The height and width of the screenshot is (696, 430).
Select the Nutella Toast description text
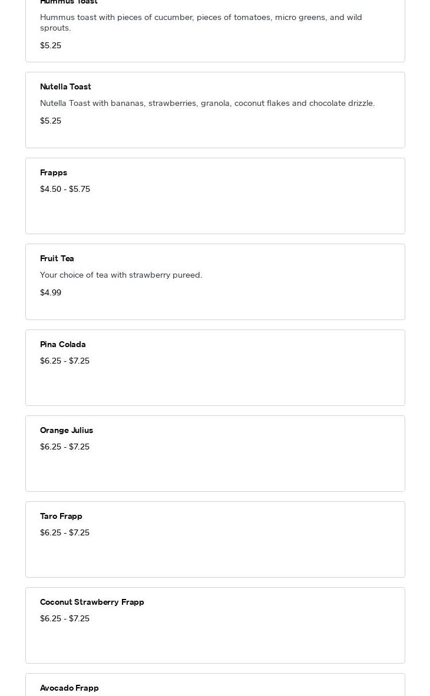(x=207, y=103)
